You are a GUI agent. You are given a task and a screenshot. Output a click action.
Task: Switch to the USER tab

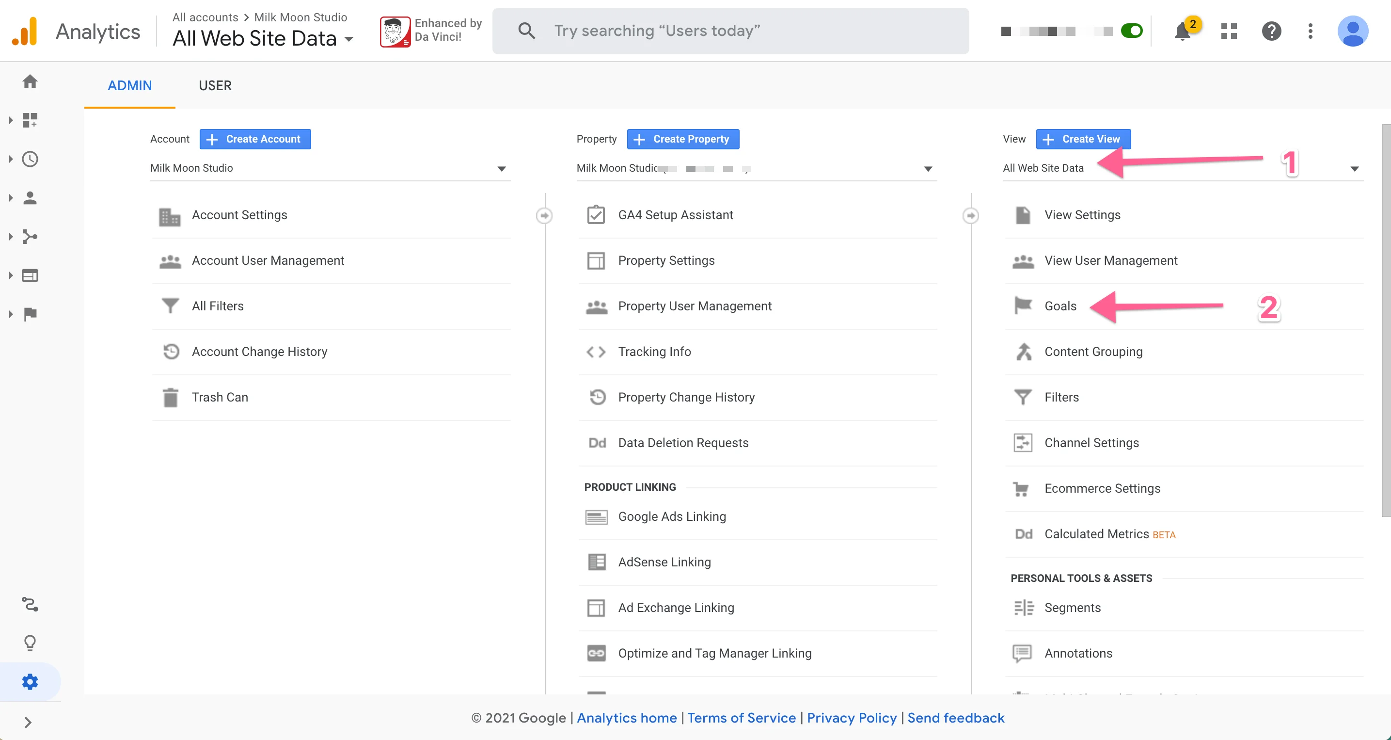[215, 85]
